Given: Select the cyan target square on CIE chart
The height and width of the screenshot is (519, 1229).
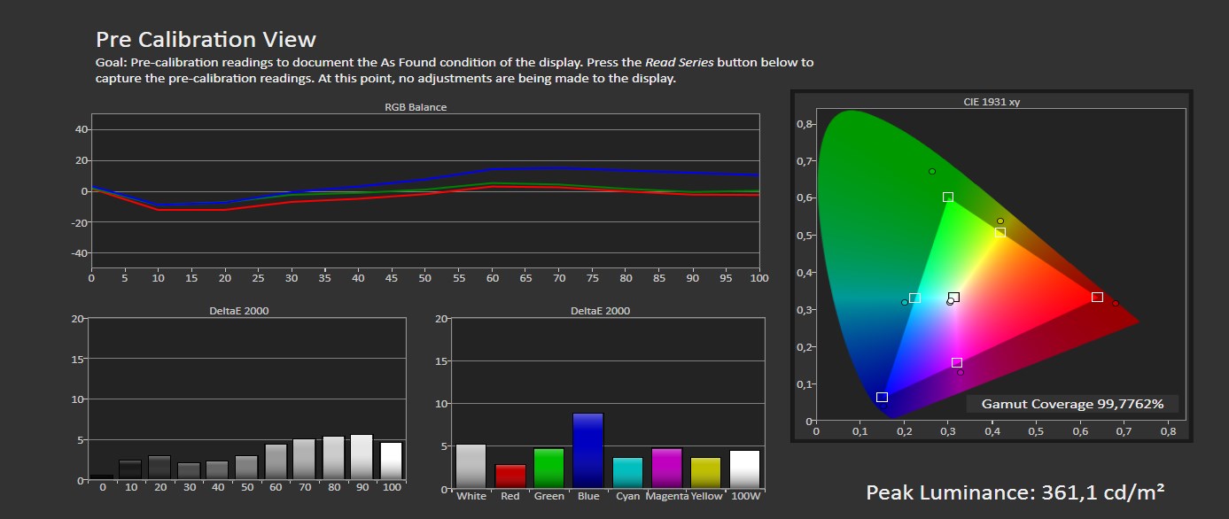Looking at the screenshot, I should (x=914, y=298).
